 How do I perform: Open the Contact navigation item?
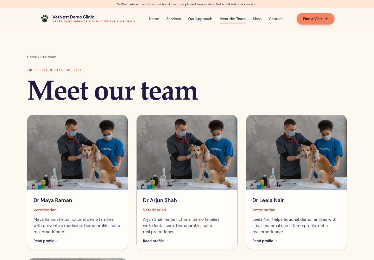pos(276,19)
